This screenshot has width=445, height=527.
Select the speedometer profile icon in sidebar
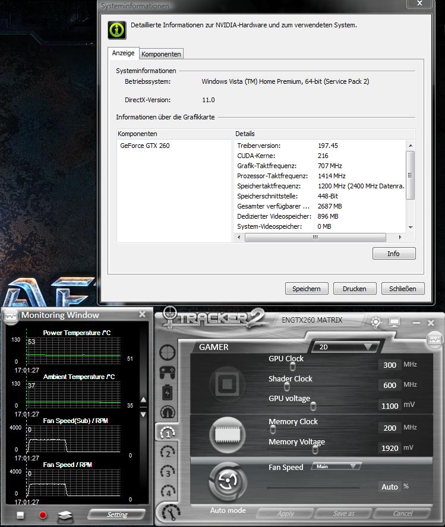(168, 412)
